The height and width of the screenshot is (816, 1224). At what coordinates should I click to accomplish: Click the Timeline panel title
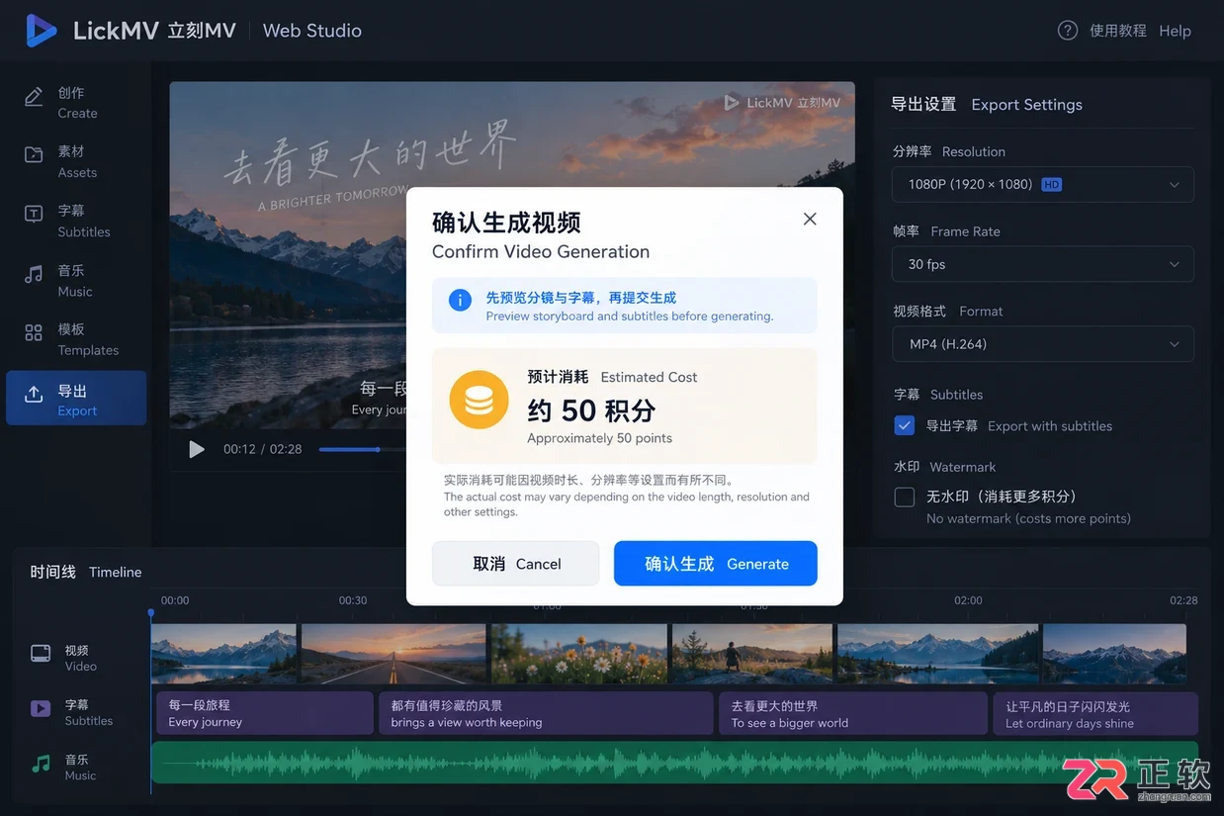(86, 572)
